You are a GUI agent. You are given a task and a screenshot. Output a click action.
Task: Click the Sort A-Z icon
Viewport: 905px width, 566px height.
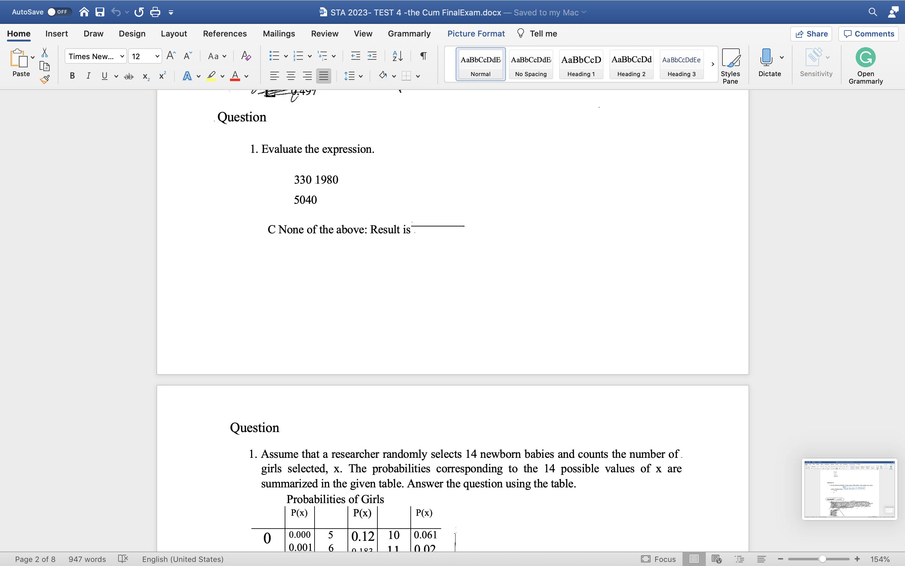click(397, 56)
